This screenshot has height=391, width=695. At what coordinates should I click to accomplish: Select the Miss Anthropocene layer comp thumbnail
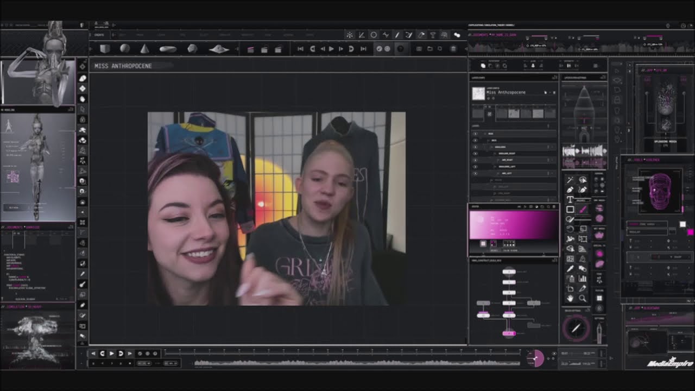pyautogui.click(x=478, y=93)
